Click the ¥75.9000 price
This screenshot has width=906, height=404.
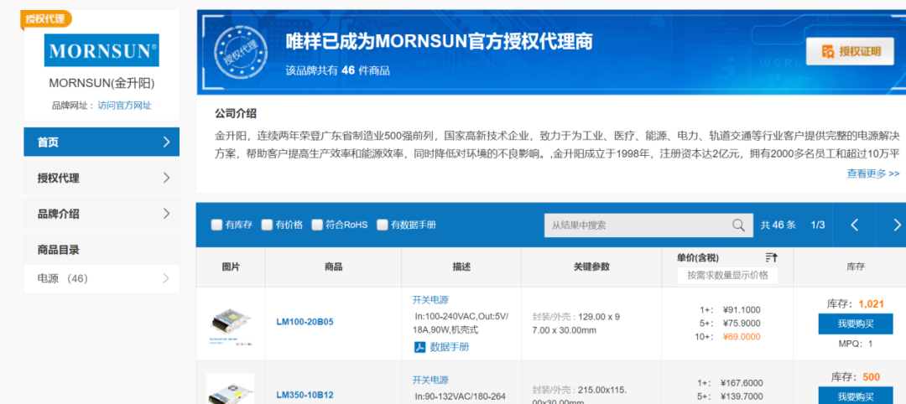(x=740, y=324)
